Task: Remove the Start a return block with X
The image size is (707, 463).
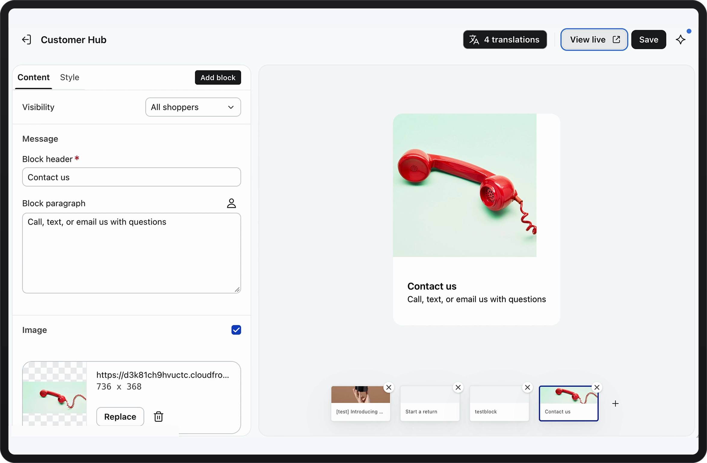Action: [458, 387]
